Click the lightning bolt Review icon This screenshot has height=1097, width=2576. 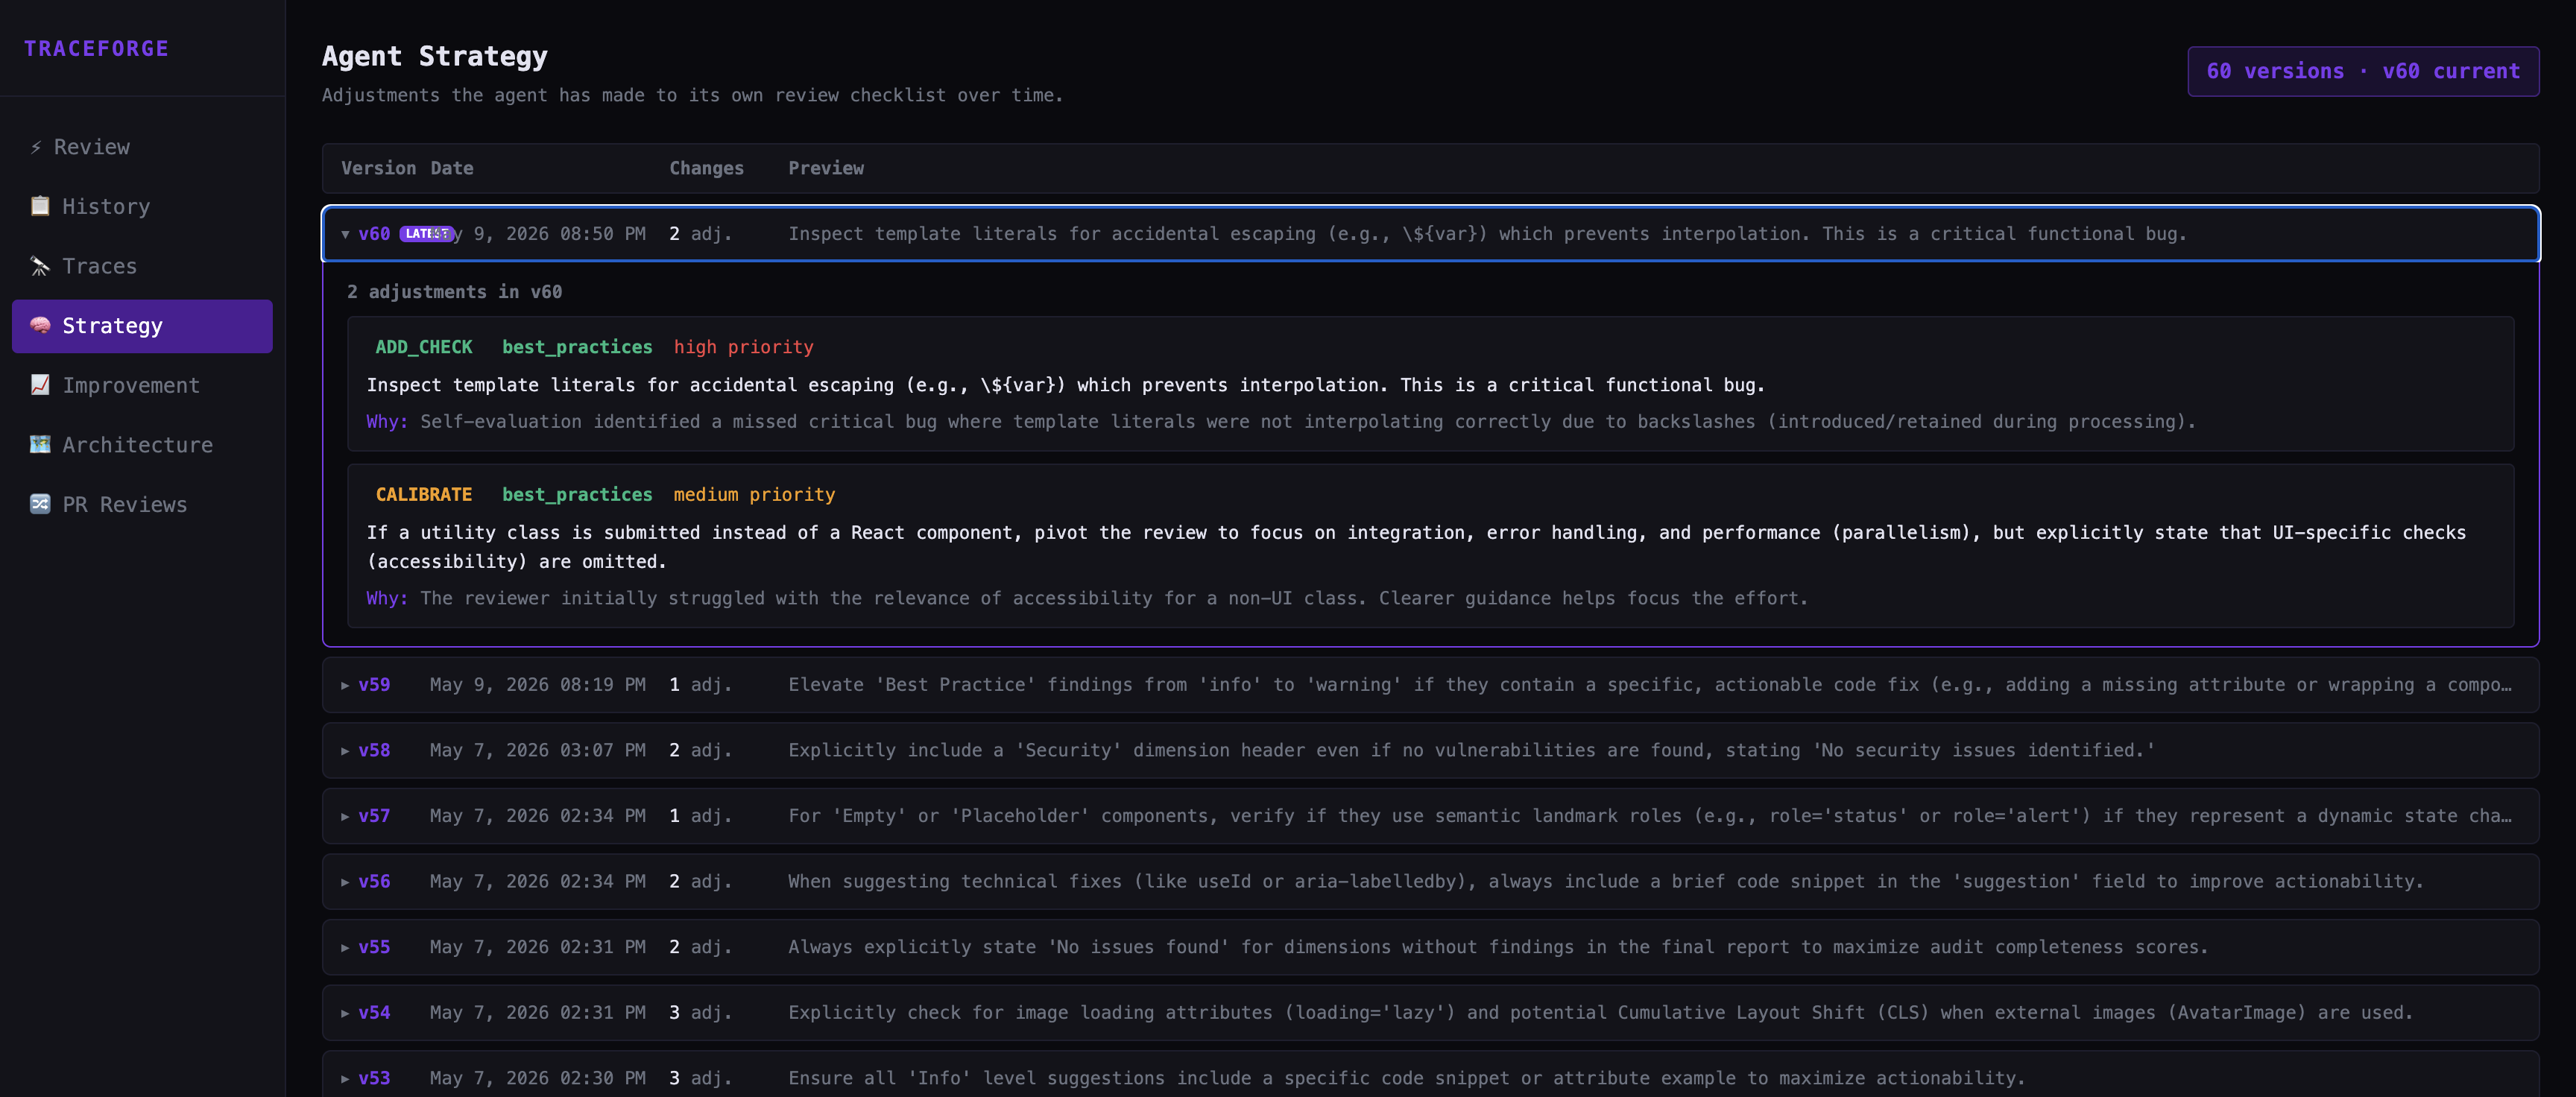[x=36, y=147]
